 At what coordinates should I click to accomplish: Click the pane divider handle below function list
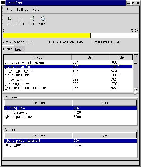coord(135,94)
